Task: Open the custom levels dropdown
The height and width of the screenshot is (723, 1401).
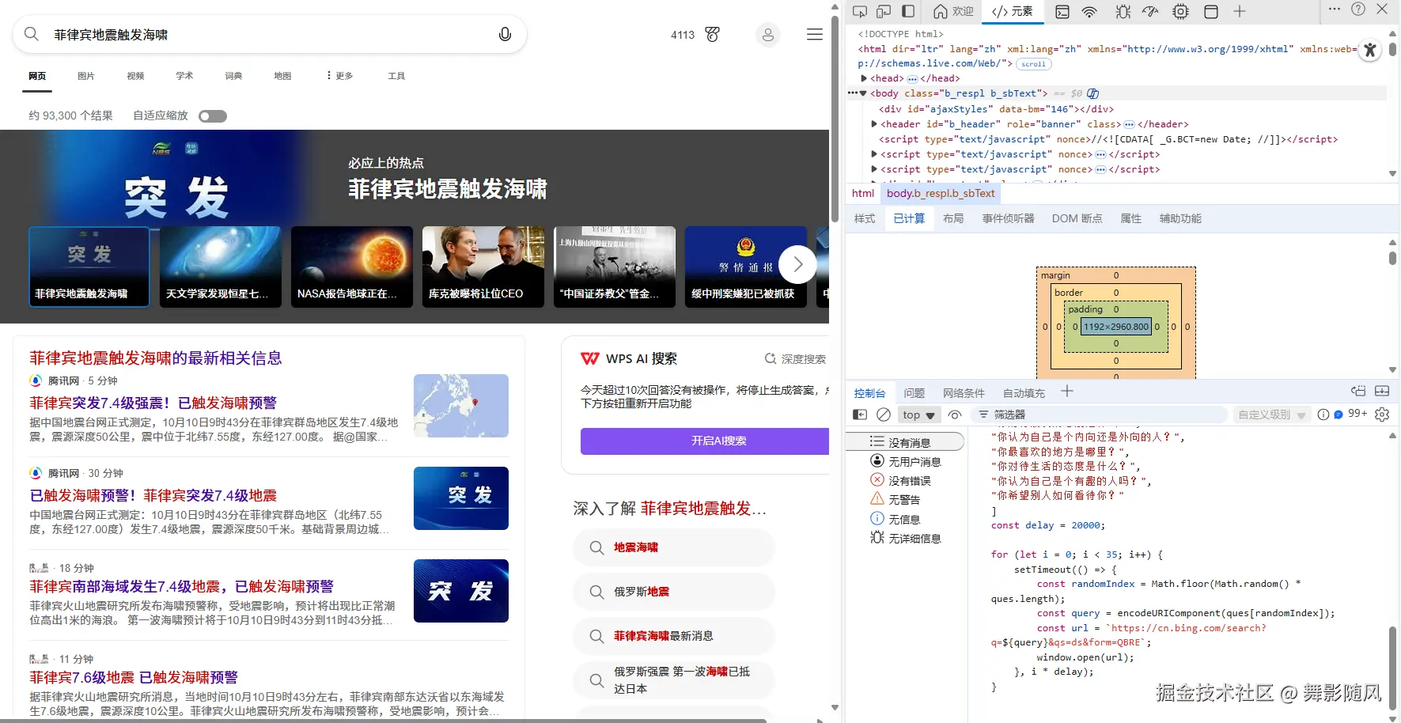Action: click(1272, 414)
